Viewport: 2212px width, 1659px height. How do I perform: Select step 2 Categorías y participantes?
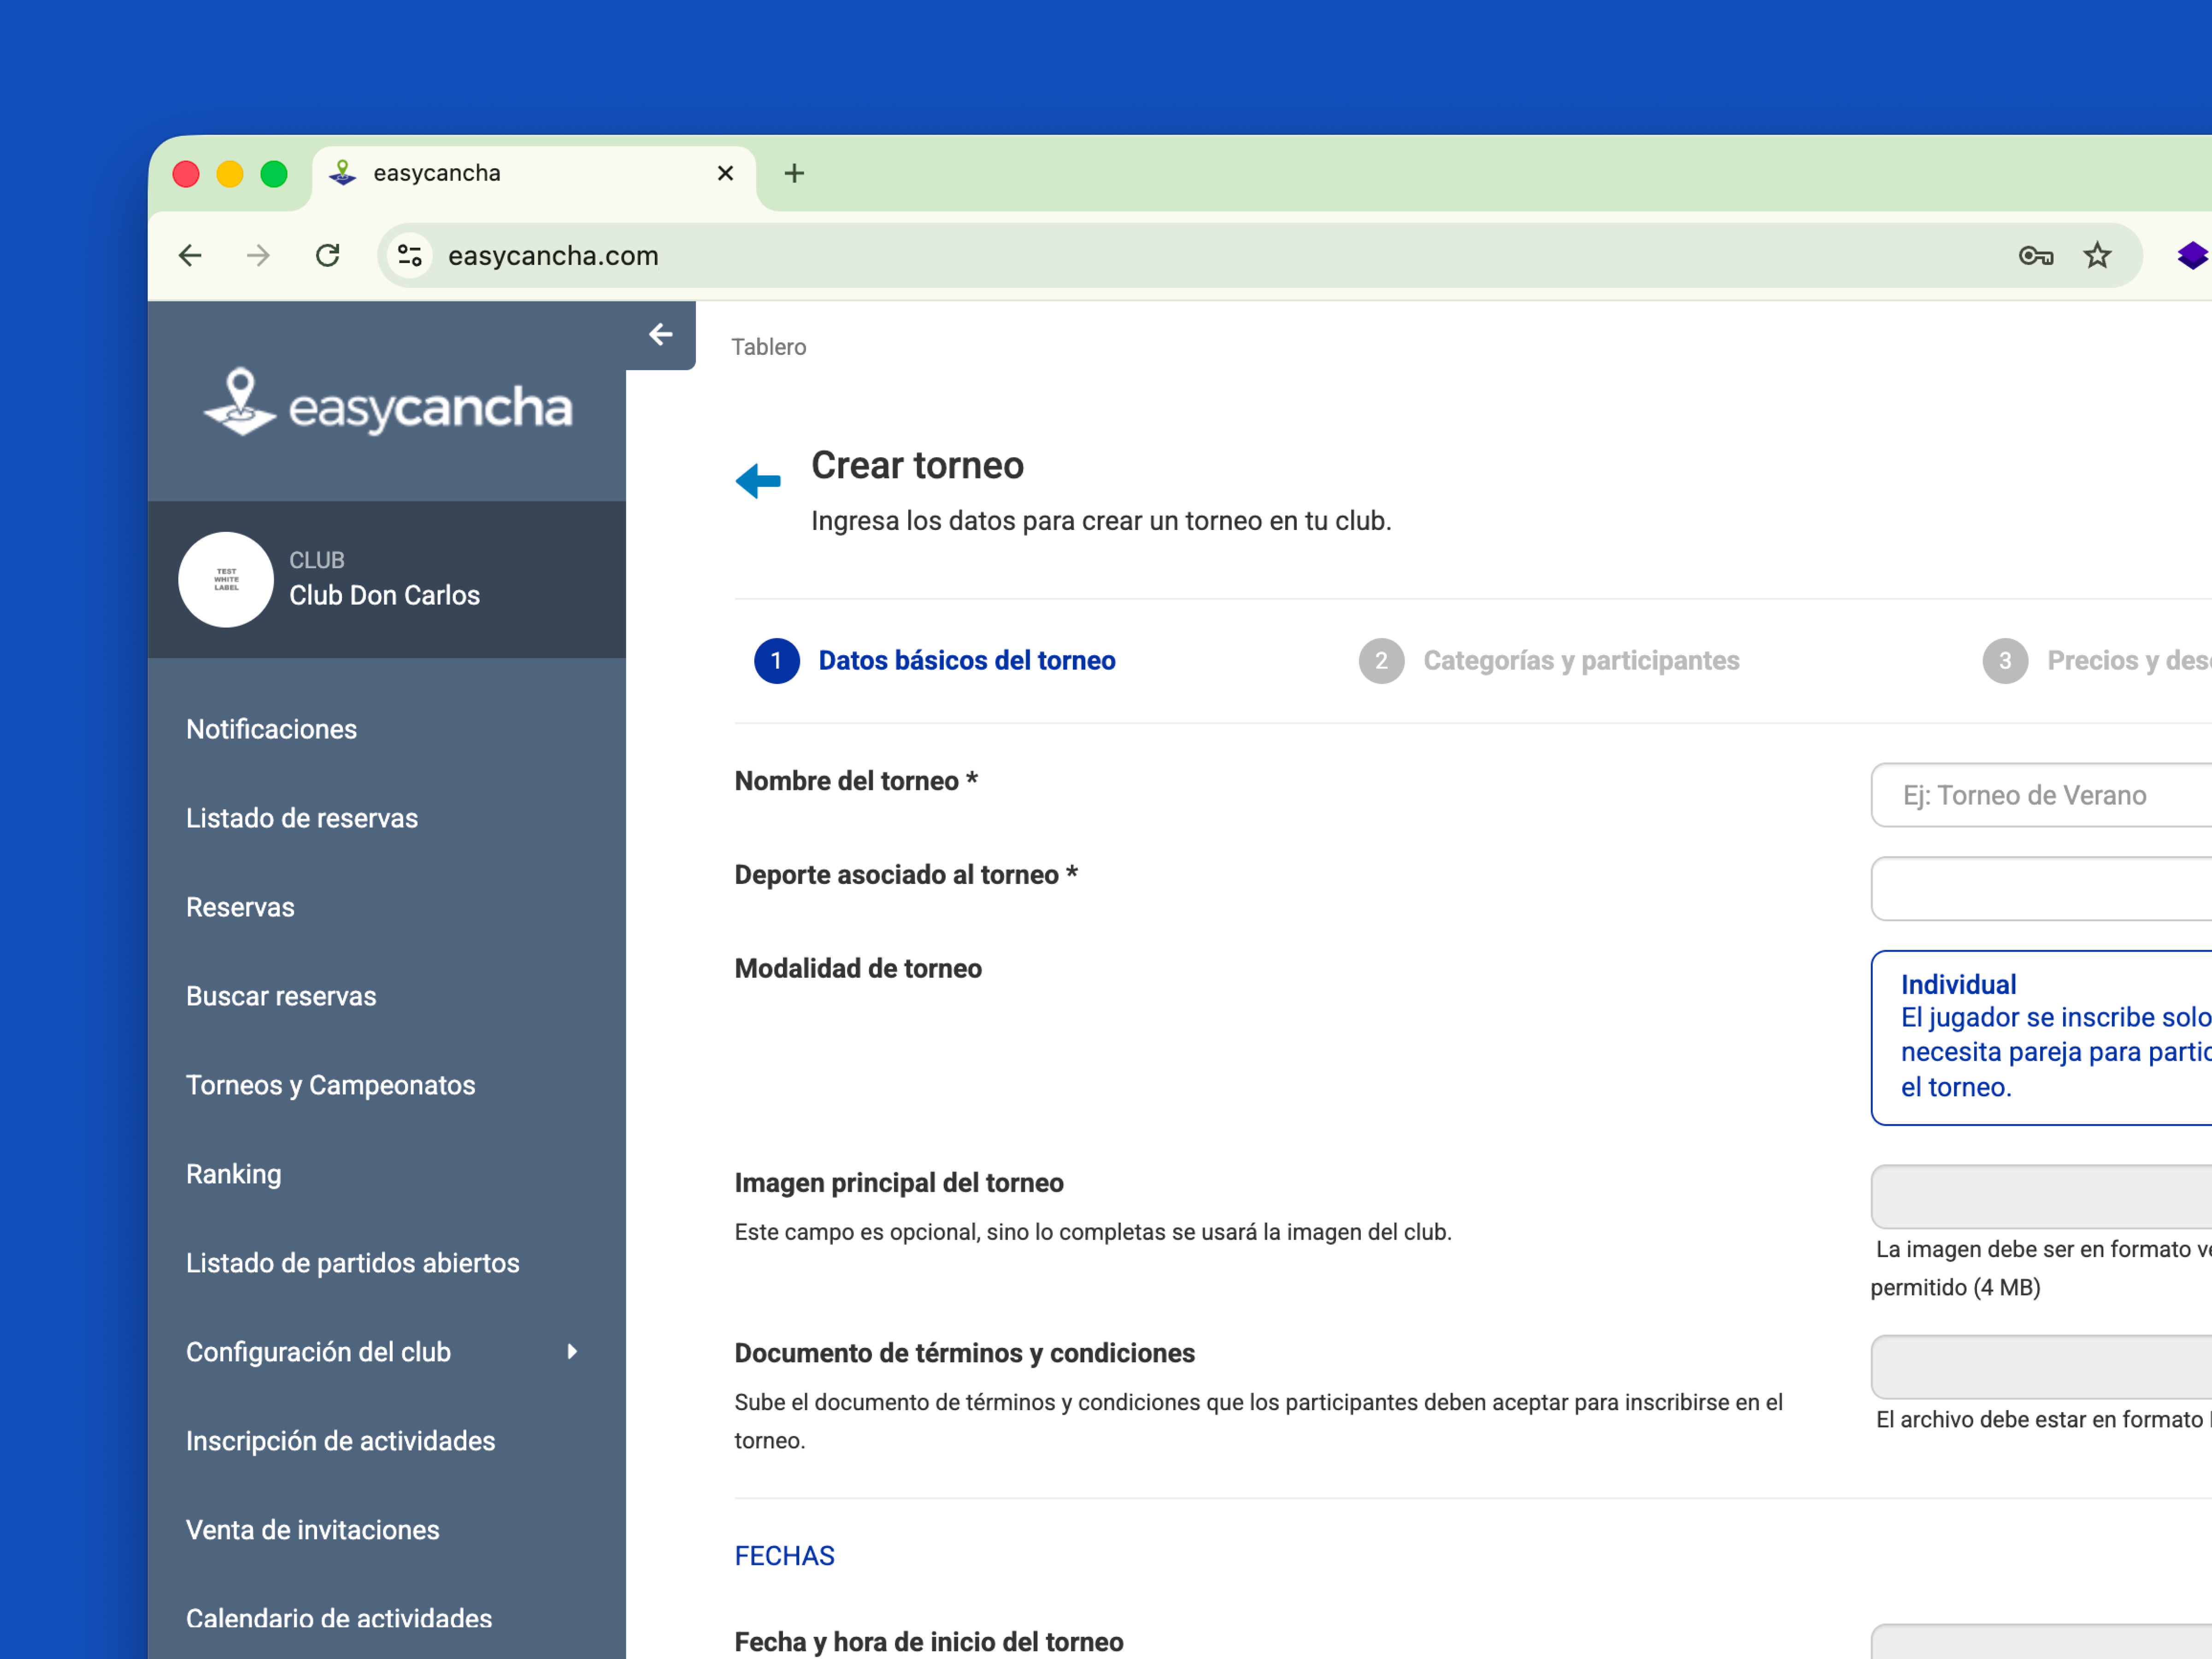tap(1549, 661)
